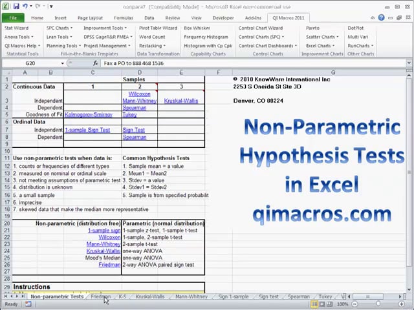The image size is (414, 310).
Task: Click Pivot Table Wizard button
Action: pos(158,28)
